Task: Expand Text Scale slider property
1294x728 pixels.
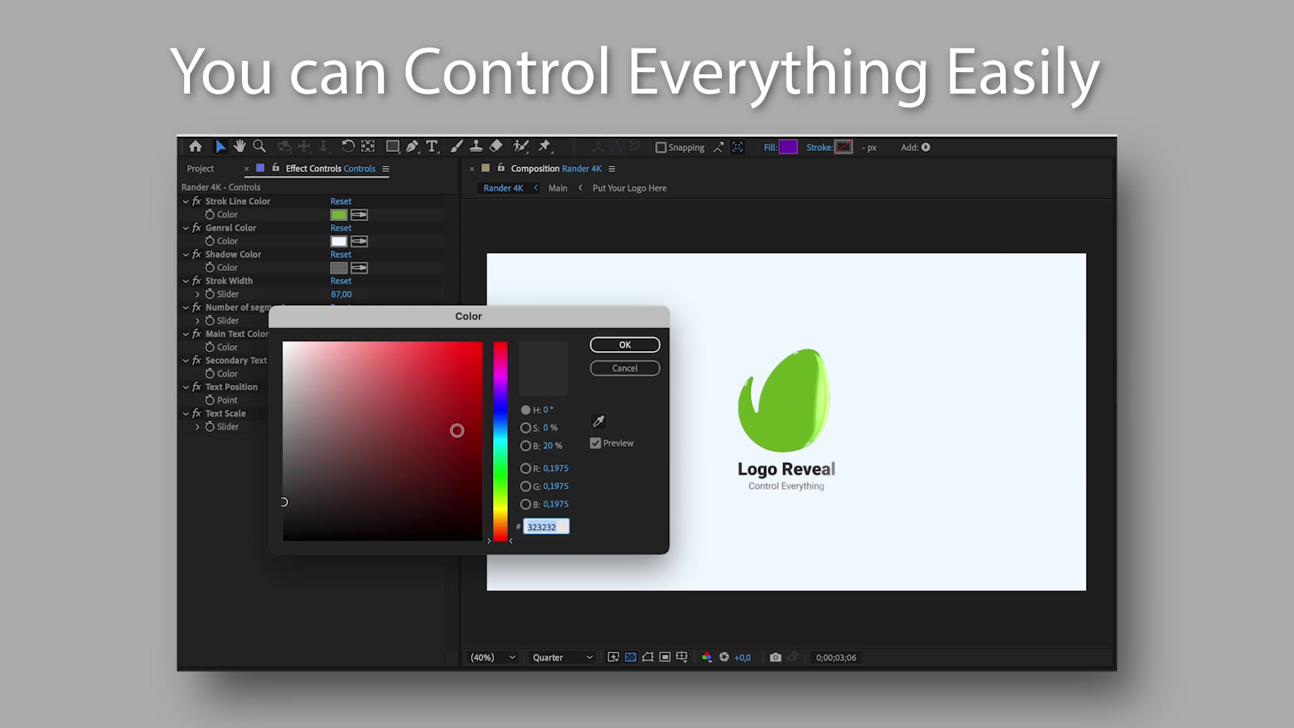Action: point(198,426)
